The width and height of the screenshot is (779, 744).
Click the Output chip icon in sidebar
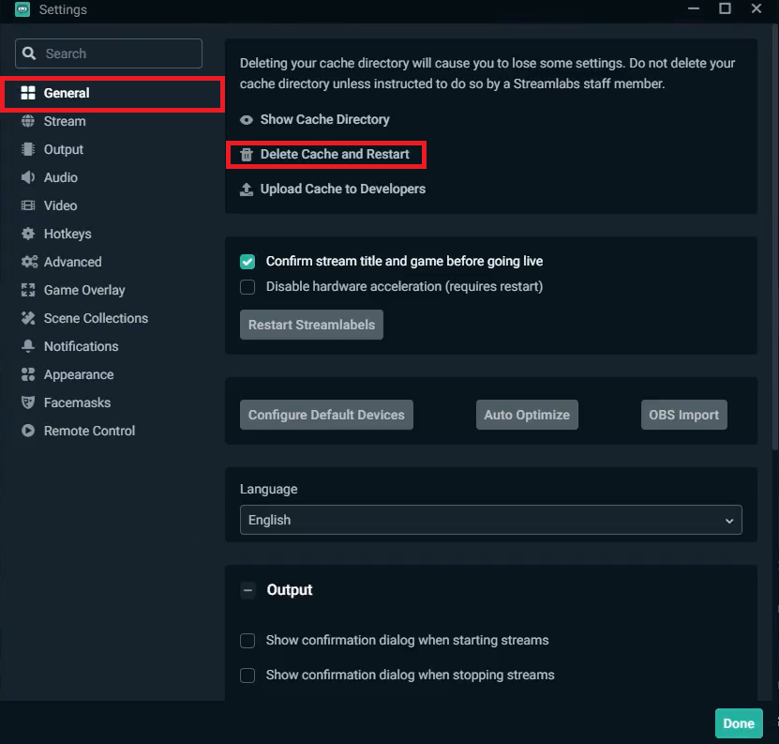(28, 149)
